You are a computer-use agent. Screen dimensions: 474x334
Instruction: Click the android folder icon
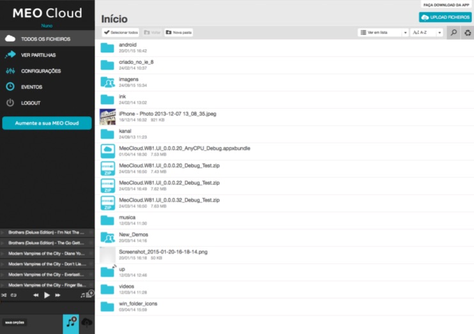click(107, 48)
